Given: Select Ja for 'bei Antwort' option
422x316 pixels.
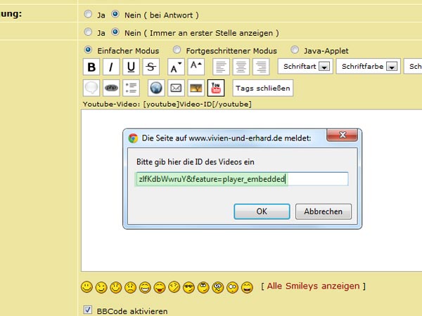Looking at the screenshot, I should (88, 13).
